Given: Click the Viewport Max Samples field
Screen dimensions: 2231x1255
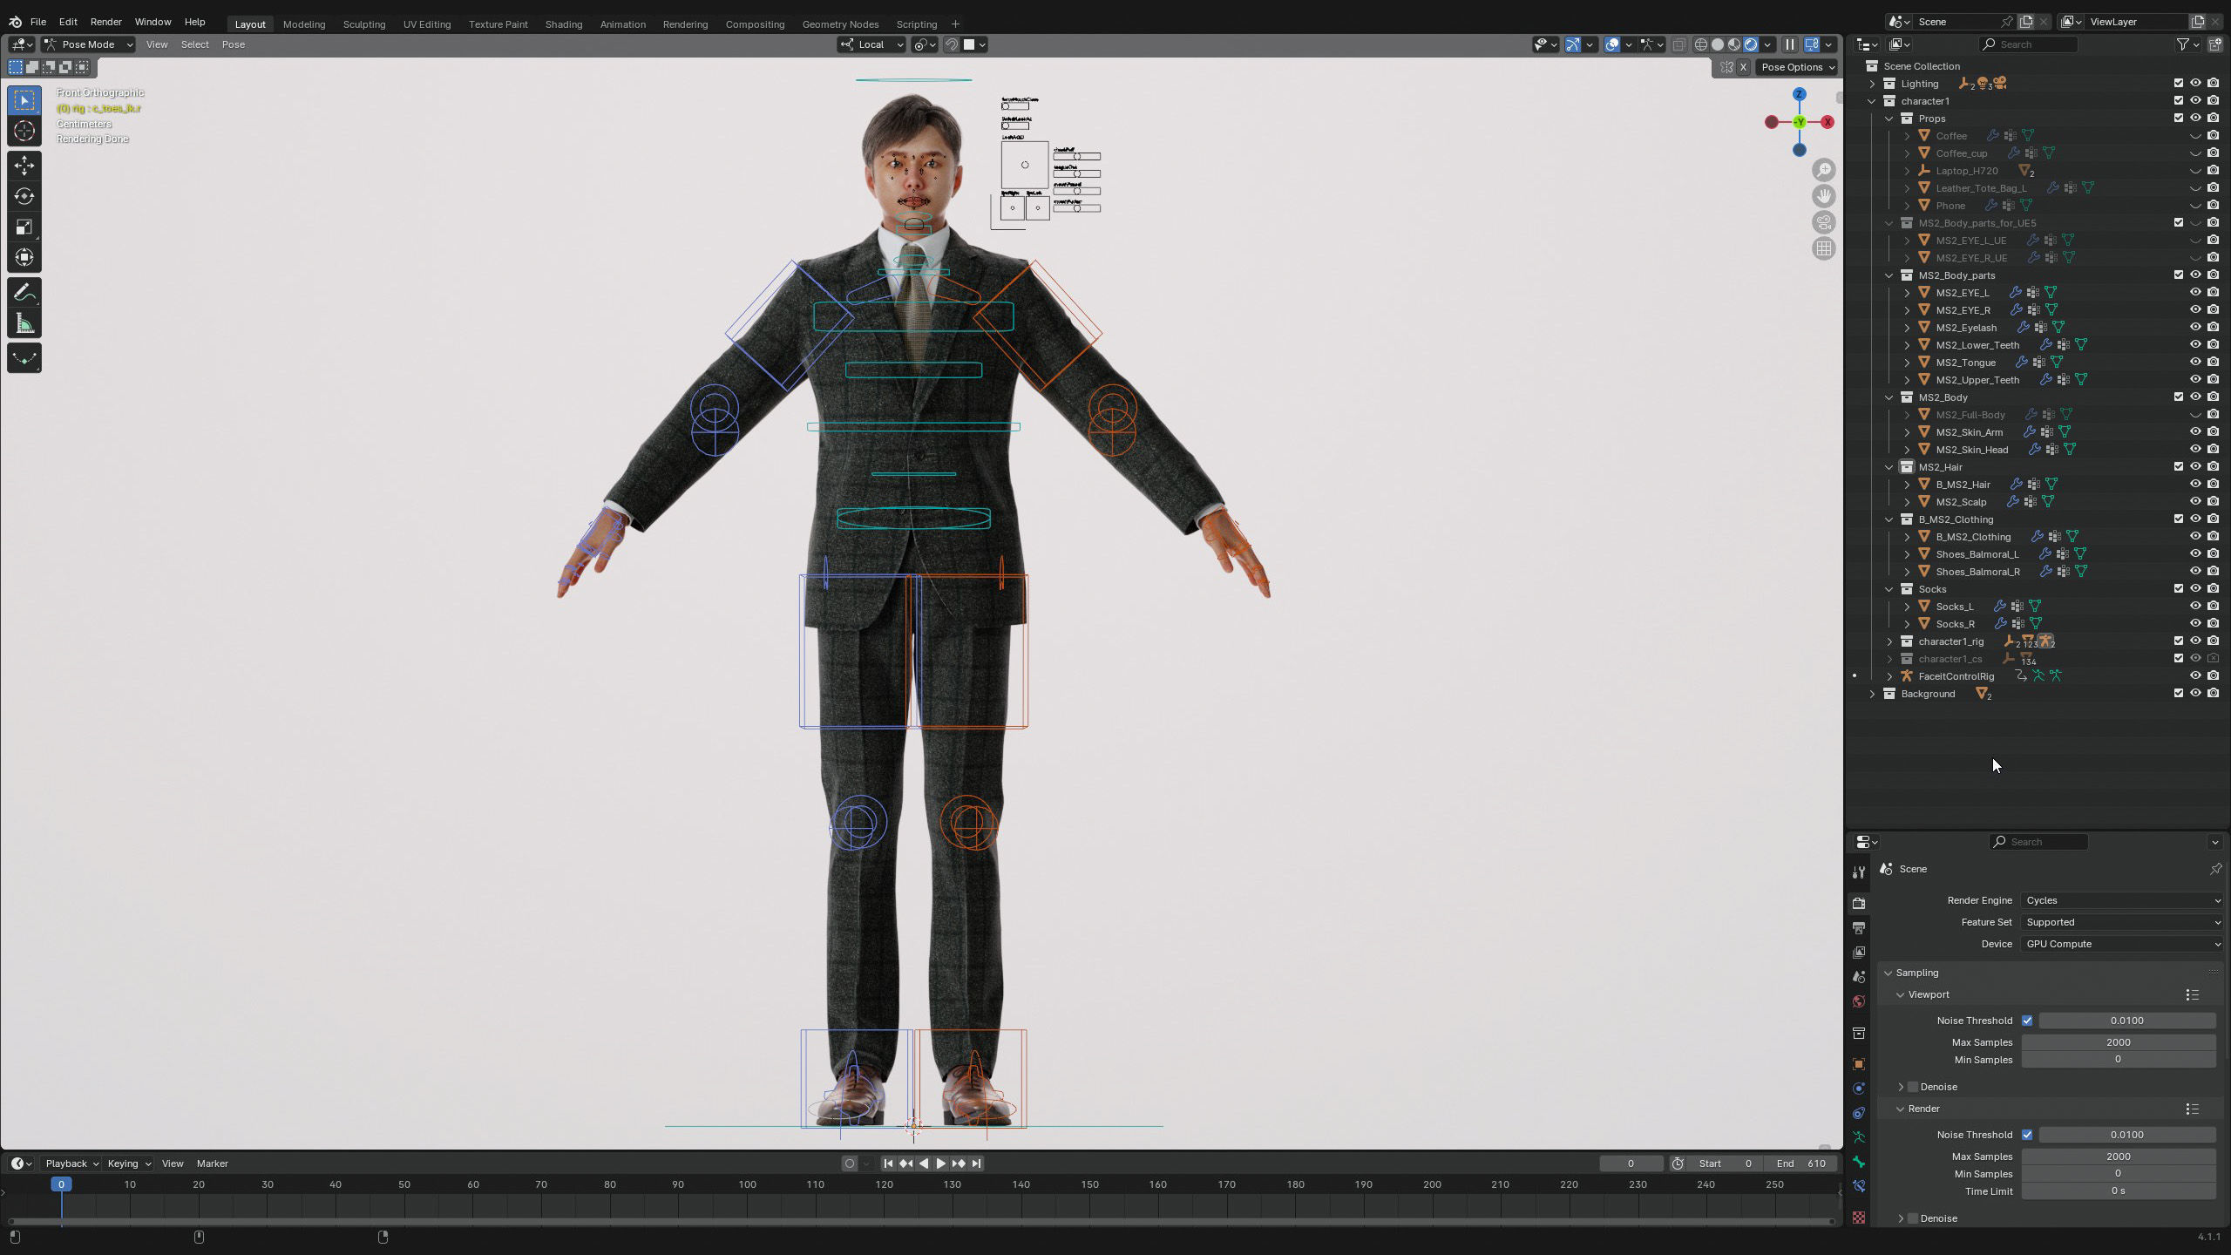Looking at the screenshot, I should click(x=2119, y=1042).
